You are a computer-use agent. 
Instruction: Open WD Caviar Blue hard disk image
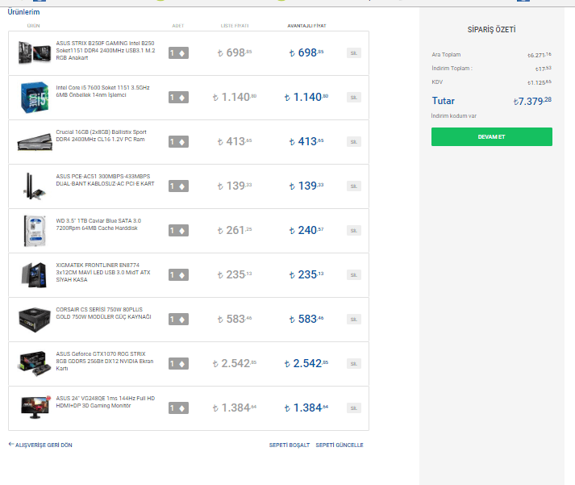click(35, 231)
